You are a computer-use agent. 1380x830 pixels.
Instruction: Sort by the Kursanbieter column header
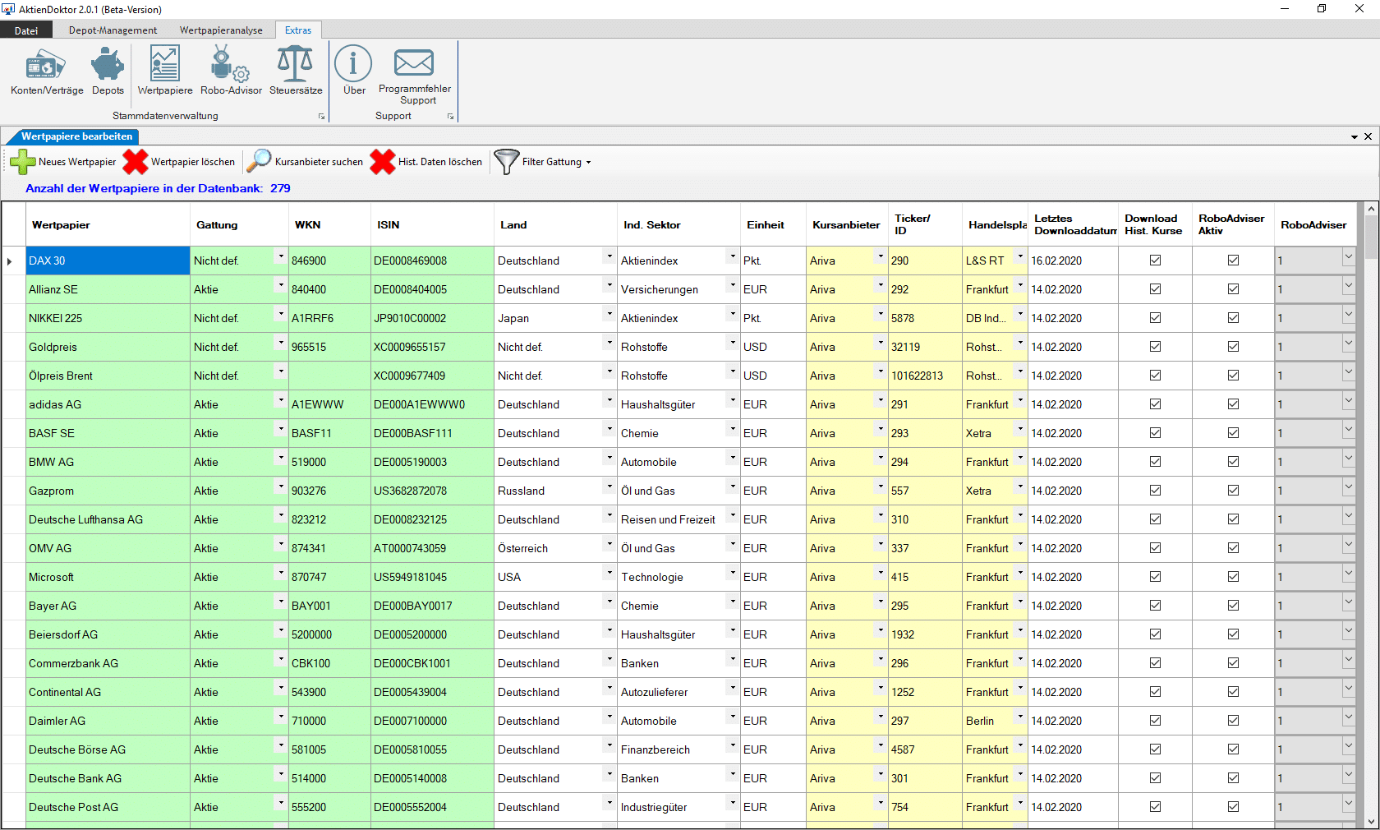tap(847, 224)
